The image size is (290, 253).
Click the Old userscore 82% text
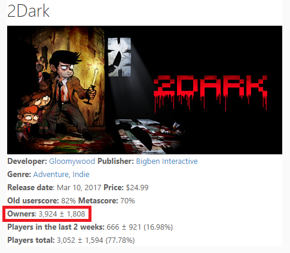[41, 201]
